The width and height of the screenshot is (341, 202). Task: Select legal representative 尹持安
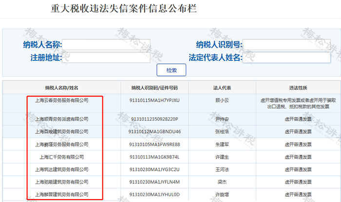click(222, 119)
